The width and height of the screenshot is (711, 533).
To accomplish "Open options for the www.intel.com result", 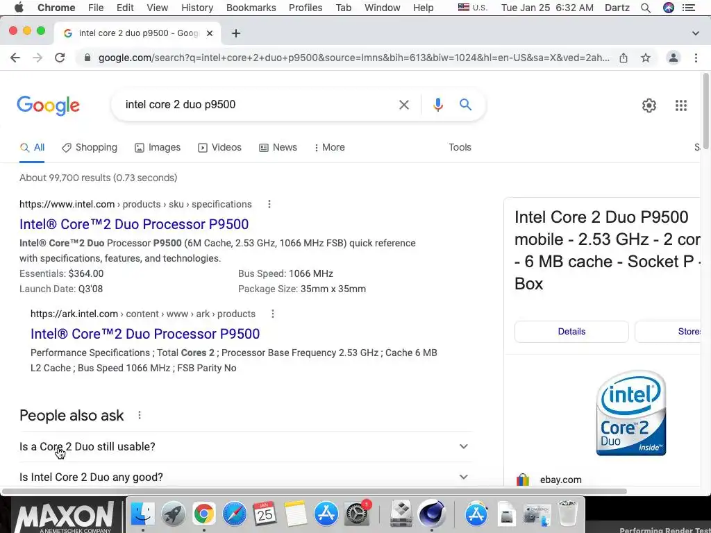I will tap(269, 204).
